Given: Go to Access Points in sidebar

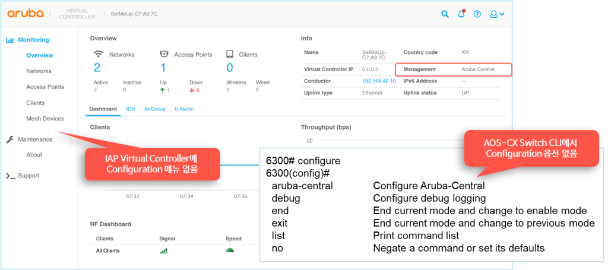Looking at the screenshot, I should [x=45, y=87].
